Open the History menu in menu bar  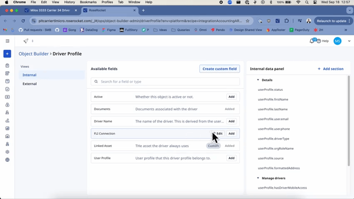point(69,2)
